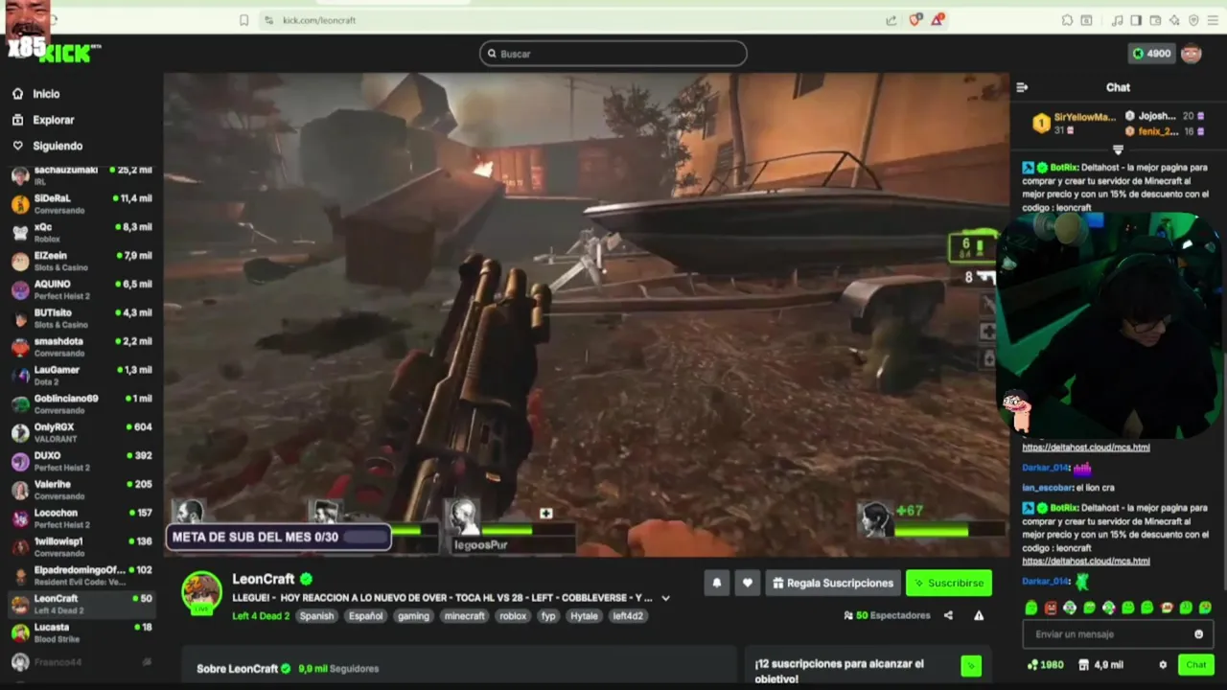Image resolution: width=1227 pixels, height=690 pixels.
Task: Open the browser wallet icon
Action: 1155,20
